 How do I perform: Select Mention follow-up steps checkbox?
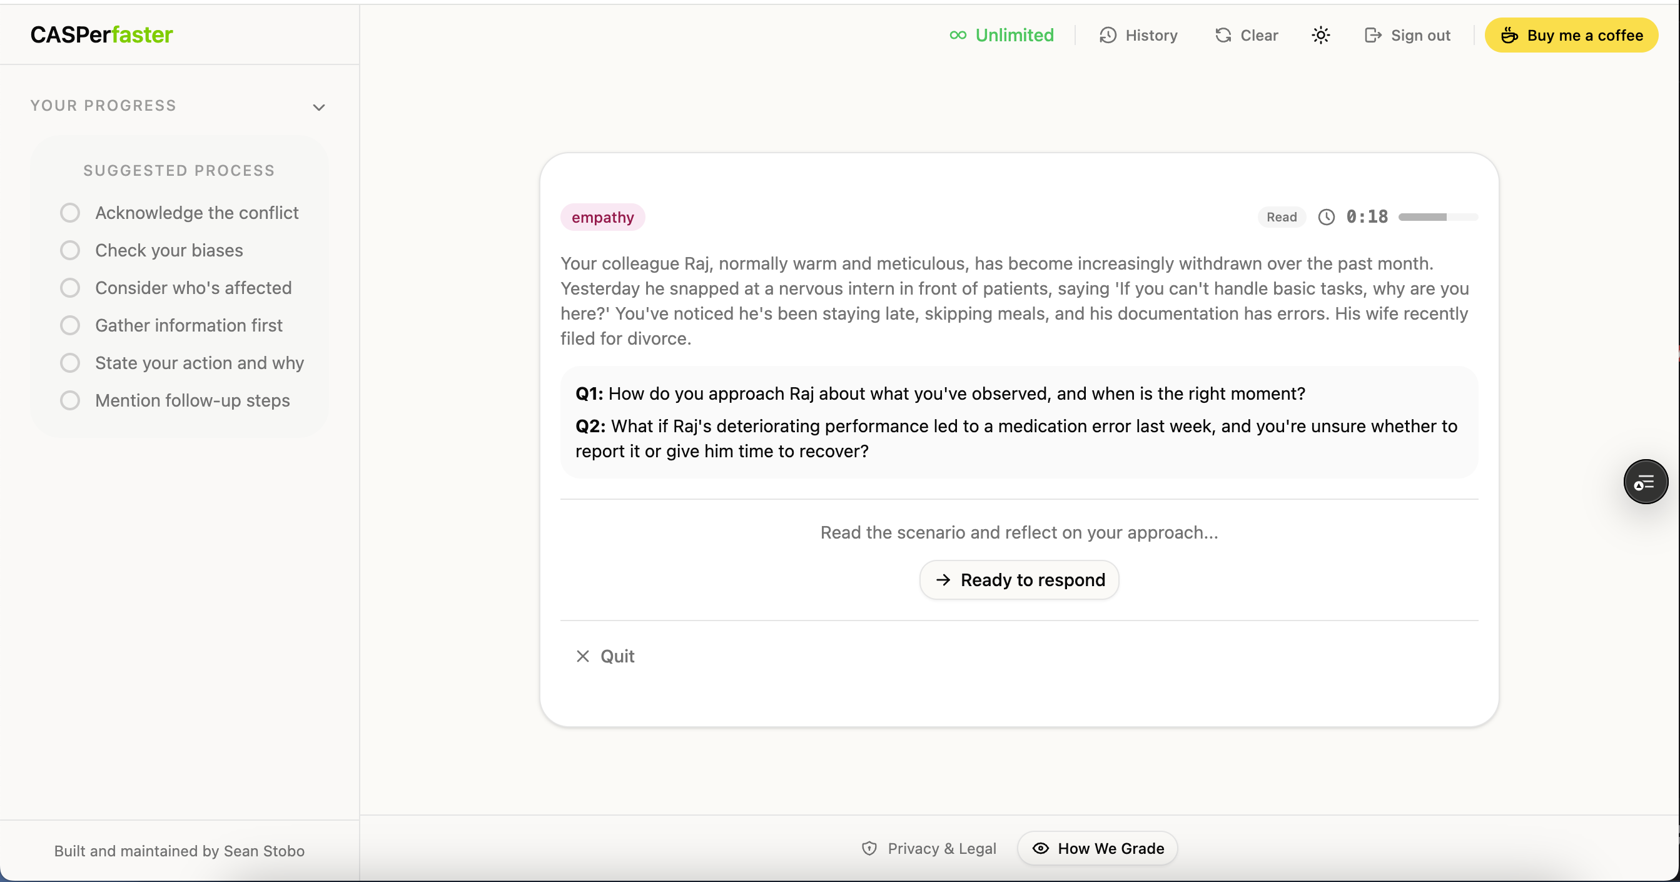(x=70, y=400)
